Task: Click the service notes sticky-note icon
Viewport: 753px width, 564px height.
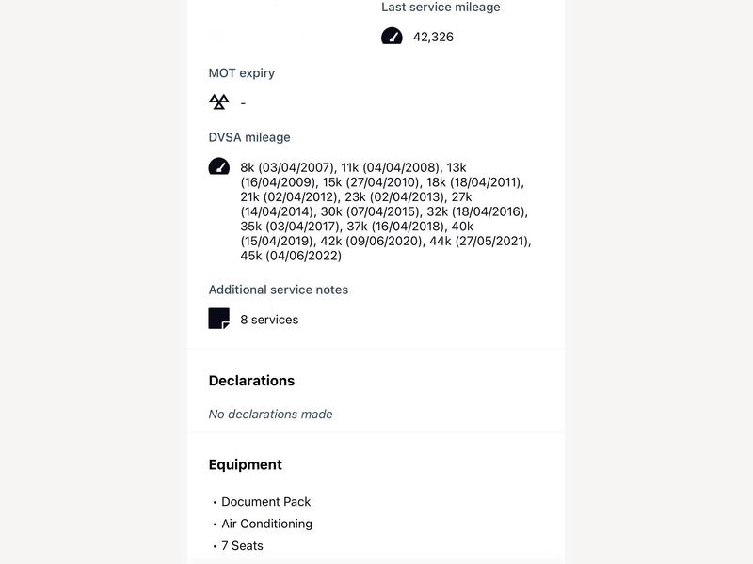Action: click(219, 319)
